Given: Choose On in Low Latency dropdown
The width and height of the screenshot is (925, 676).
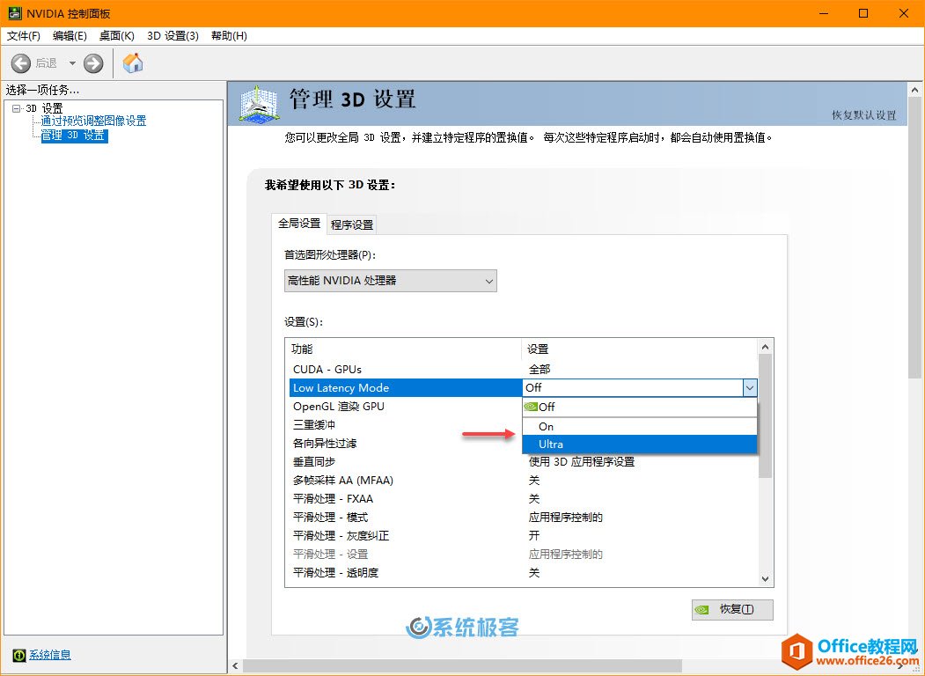Looking at the screenshot, I should pyautogui.click(x=547, y=426).
